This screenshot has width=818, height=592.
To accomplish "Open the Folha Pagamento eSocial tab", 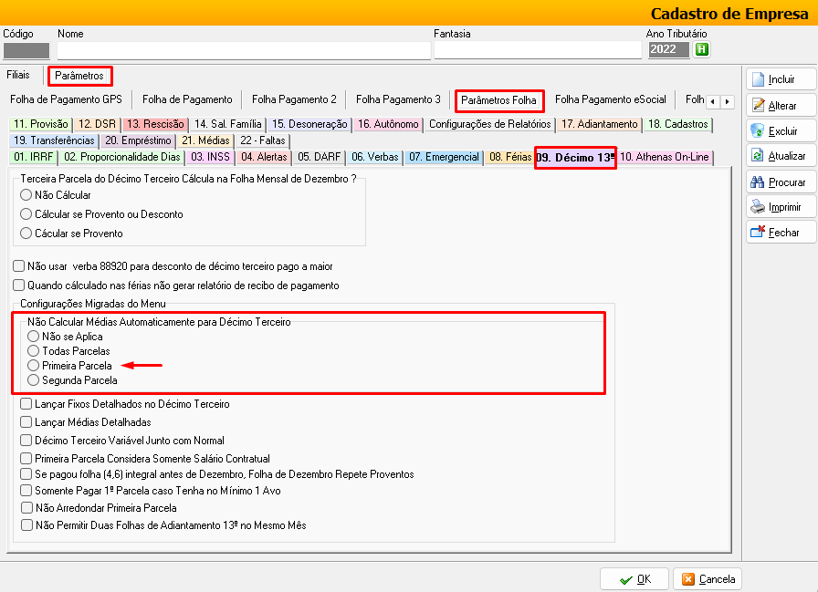I will click(610, 99).
